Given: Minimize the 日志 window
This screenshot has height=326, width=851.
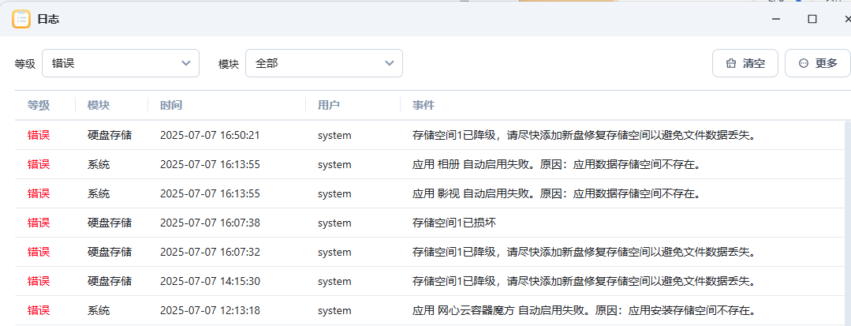Looking at the screenshot, I should point(777,19).
